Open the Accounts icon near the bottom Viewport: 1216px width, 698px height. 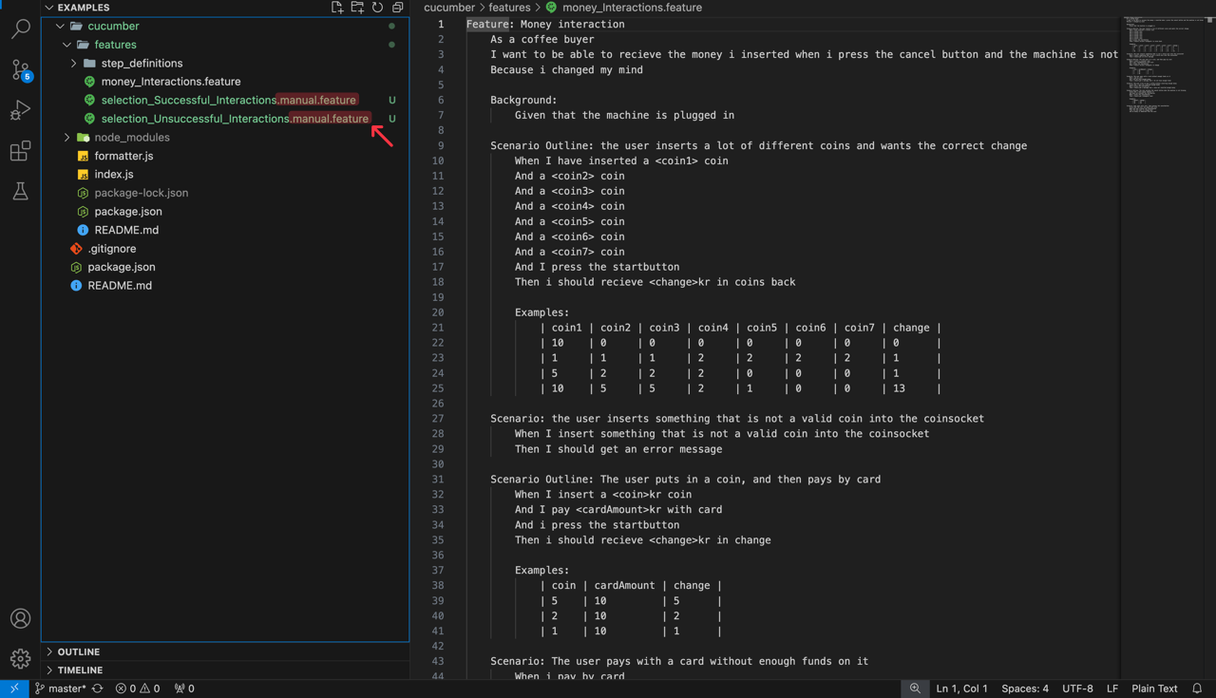pos(20,618)
